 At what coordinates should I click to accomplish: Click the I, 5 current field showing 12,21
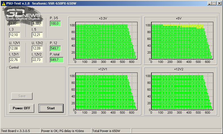coord(37,35)
